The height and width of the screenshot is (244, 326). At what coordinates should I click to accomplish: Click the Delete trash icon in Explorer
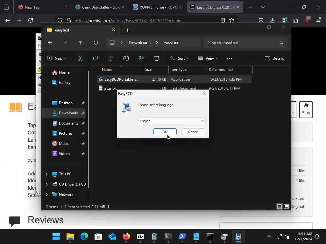click(157, 58)
